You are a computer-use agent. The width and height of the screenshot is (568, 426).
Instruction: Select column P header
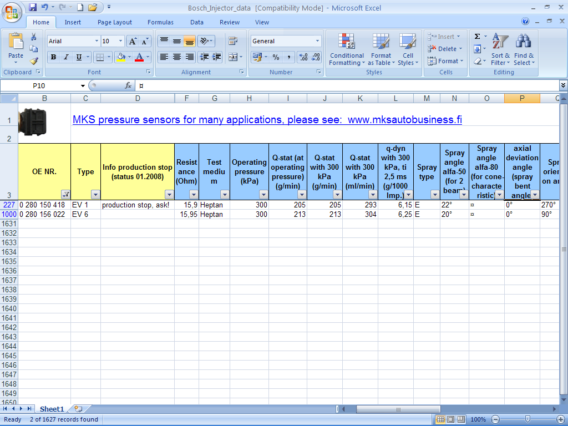tap(522, 98)
